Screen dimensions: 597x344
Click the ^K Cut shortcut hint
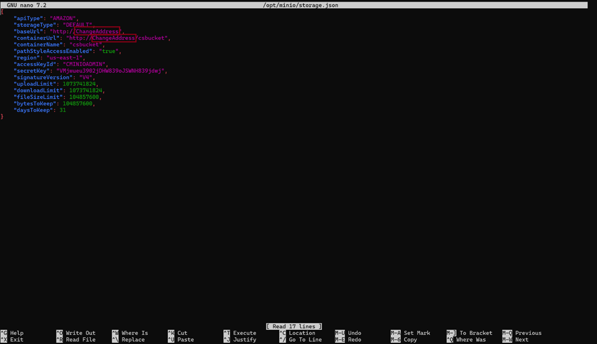[177, 333]
